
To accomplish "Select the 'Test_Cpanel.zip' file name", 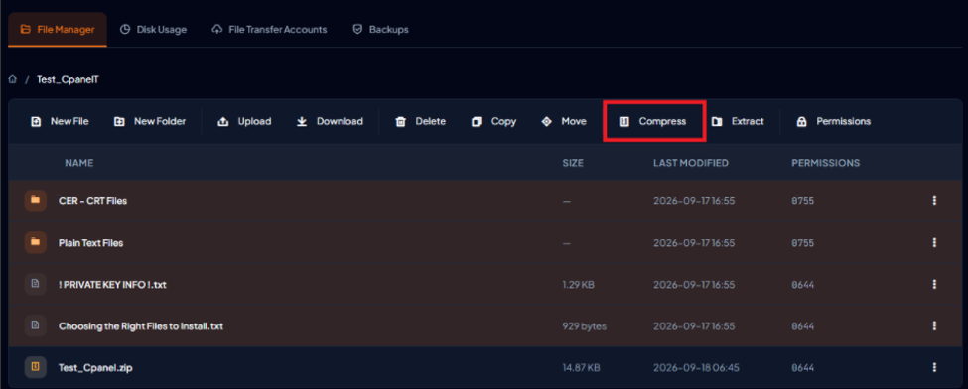I will 95,368.
